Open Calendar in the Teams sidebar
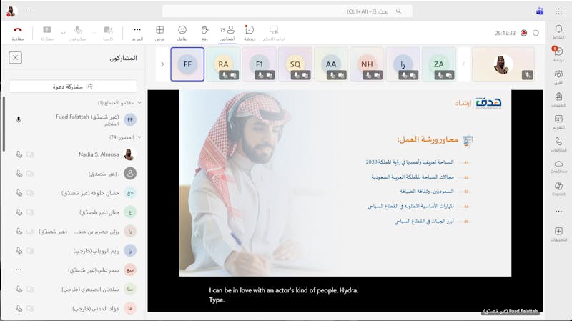 (558, 122)
